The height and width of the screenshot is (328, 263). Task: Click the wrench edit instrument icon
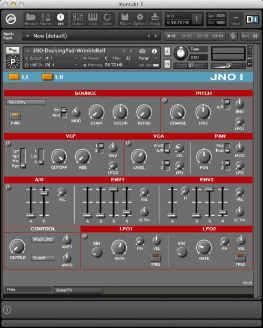[13, 50]
